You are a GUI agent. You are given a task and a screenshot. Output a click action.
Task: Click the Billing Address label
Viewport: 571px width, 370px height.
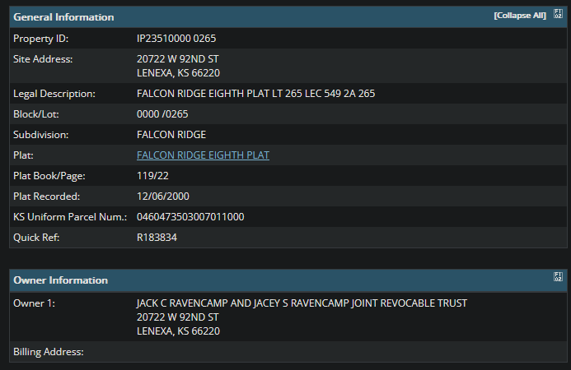pyautogui.click(x=49, y=352)
